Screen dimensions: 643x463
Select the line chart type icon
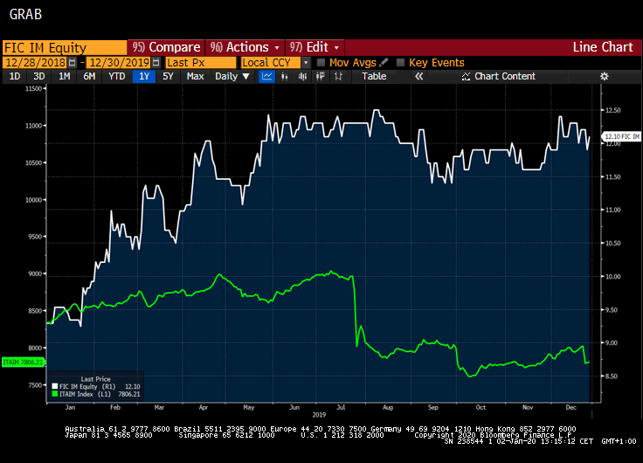[267, 76]
